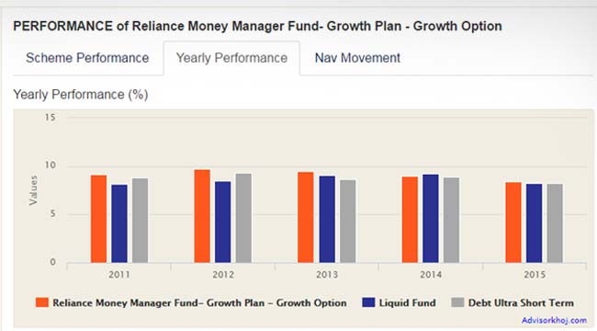Click the 2011 gray Debt Ultra Short bar
The height and width of the screenshot is (331, 597).
141,221
